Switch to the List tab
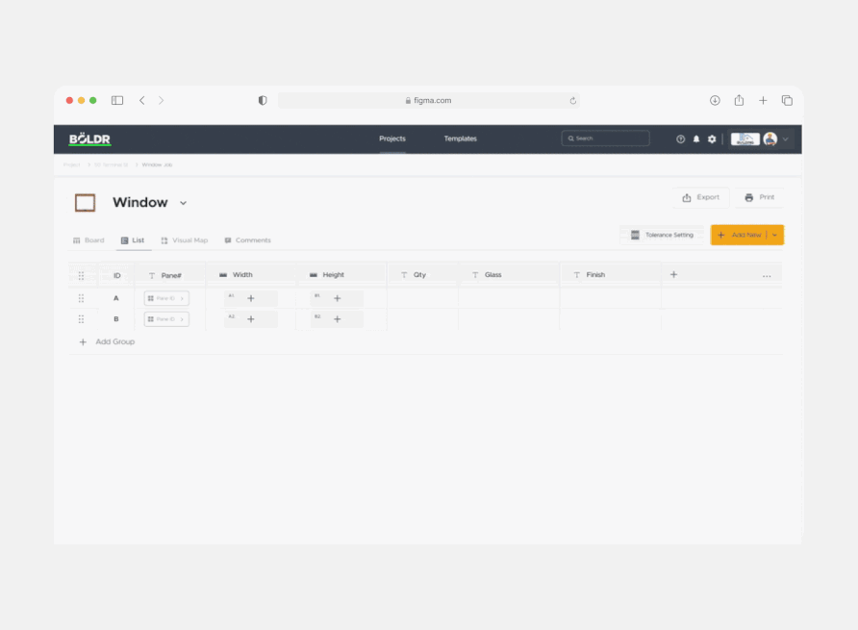The width and height of the screenshot is (858, 630). click(133, 240)
